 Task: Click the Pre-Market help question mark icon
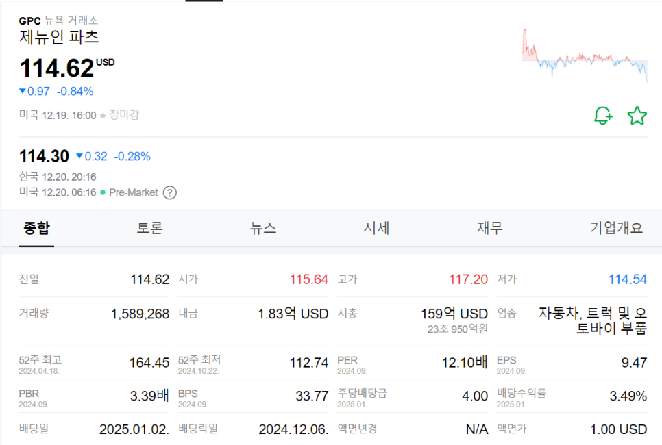(170, 192)
